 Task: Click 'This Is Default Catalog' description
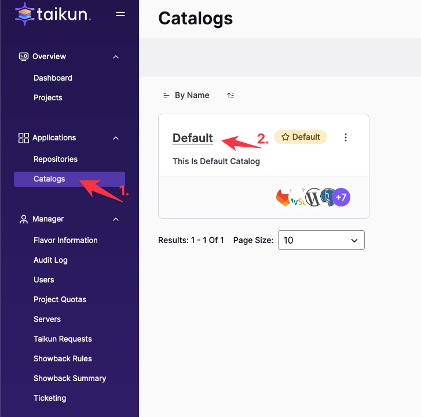216,161
